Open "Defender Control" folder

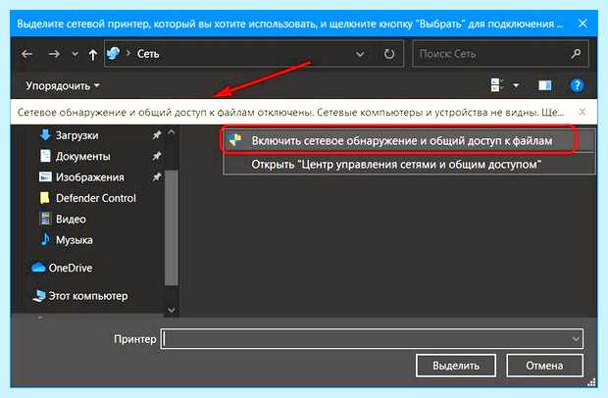click(96, 198)
